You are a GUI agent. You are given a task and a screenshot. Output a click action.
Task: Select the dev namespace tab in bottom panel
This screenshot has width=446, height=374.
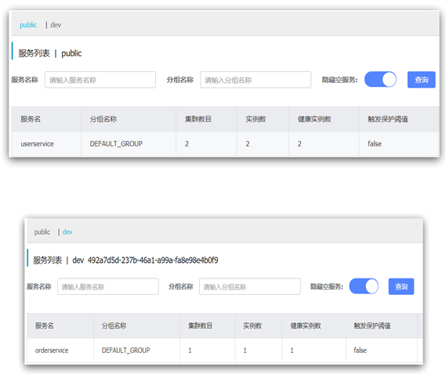[67, 232]
